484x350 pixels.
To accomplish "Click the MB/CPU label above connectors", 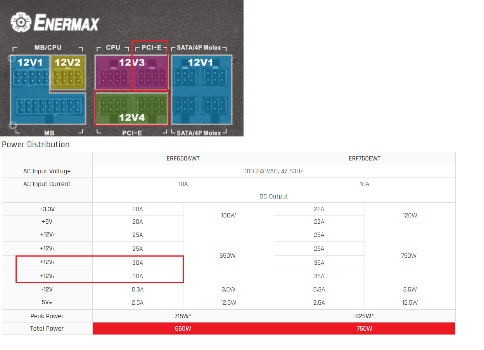I will (48, 48).
